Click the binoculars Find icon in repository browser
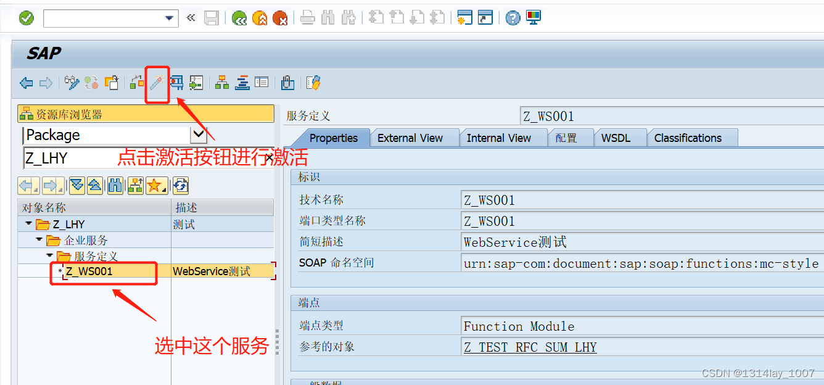 pyautogui.click(x=115, y=185)
